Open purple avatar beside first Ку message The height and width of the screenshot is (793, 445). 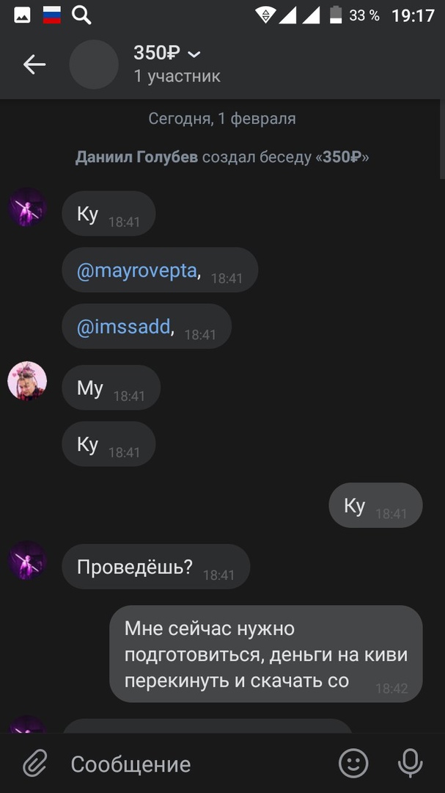(27, 207)
